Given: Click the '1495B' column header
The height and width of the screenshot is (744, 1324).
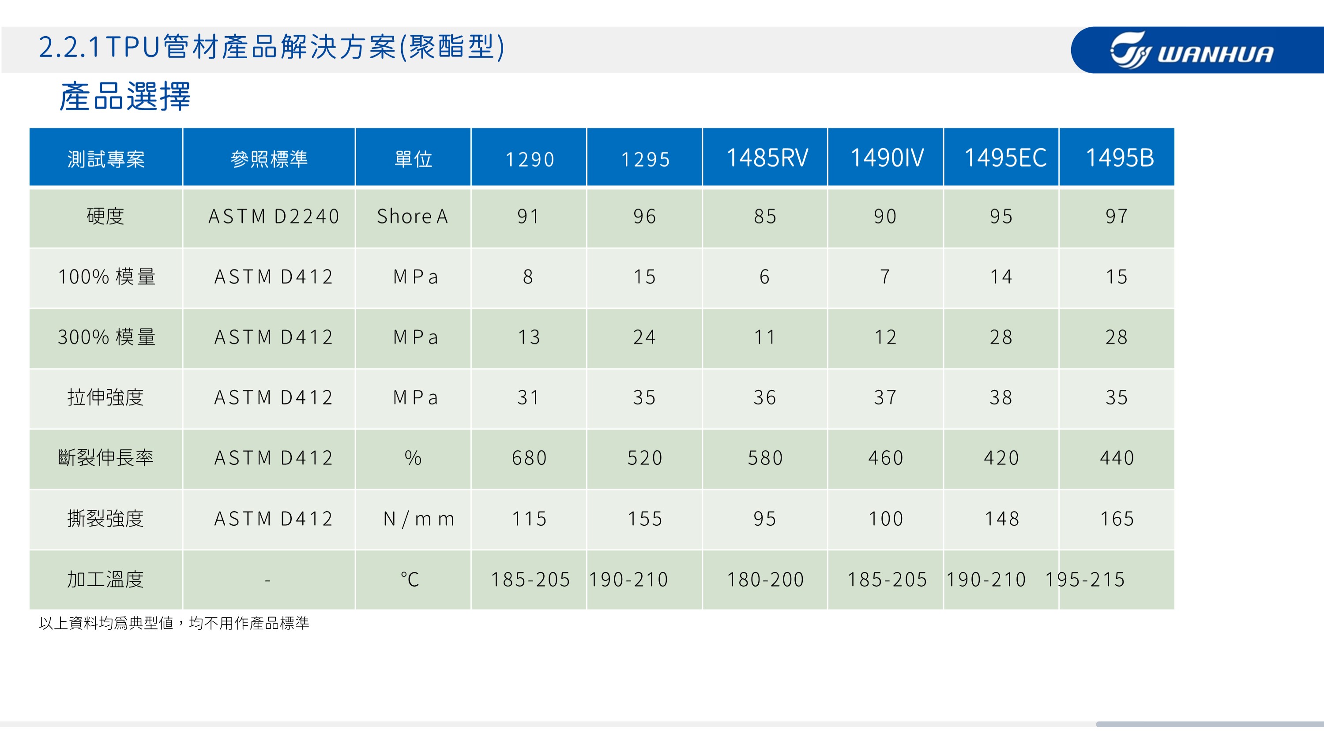Looking at the screenshot, I should [x=1117, y=157].
